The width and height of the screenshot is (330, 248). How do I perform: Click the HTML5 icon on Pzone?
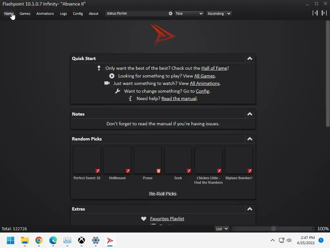[159, 171]
